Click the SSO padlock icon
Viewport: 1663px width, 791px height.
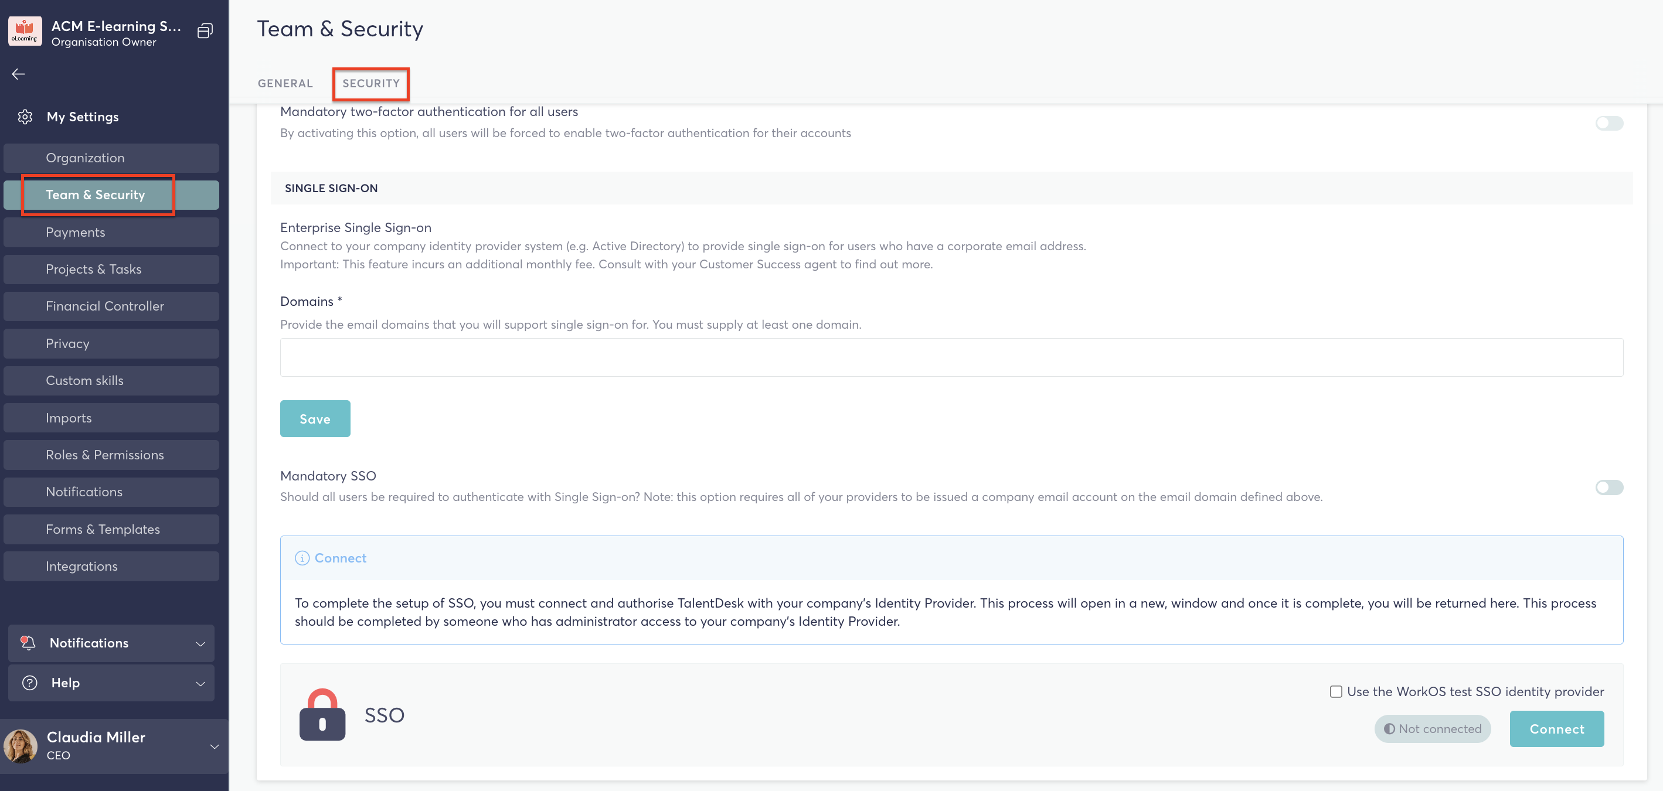(322, 715)
